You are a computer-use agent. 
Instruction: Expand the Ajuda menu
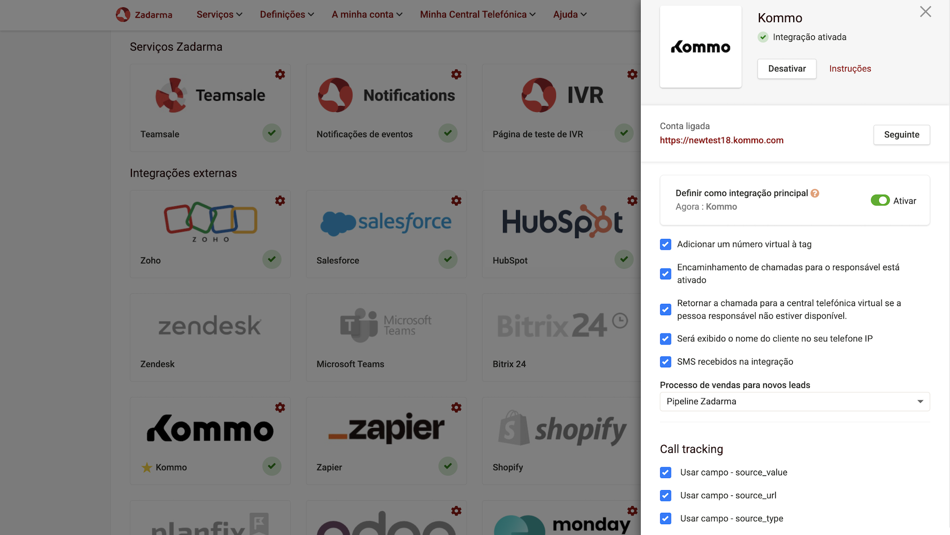click(570, 14)
